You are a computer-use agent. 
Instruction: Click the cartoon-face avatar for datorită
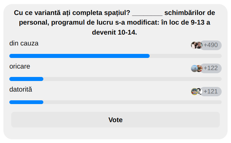coord(194,92)
